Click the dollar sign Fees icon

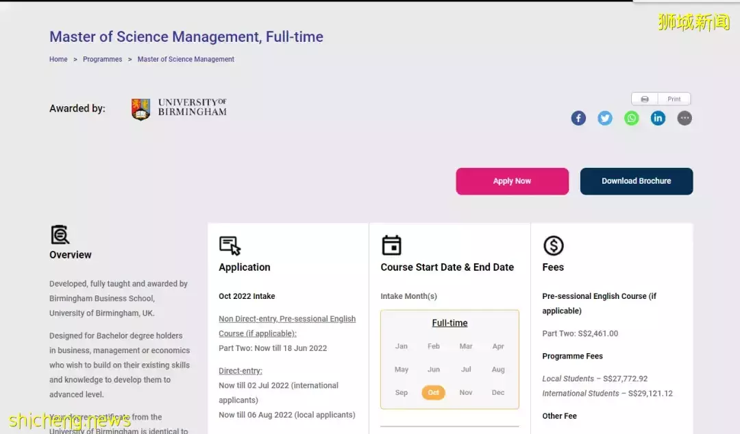click(553, 245)
